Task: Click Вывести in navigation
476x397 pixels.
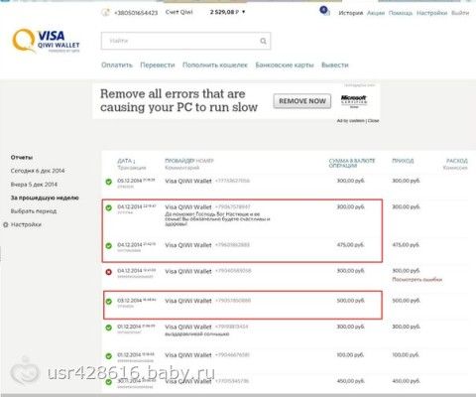Action: coord(335,66)
